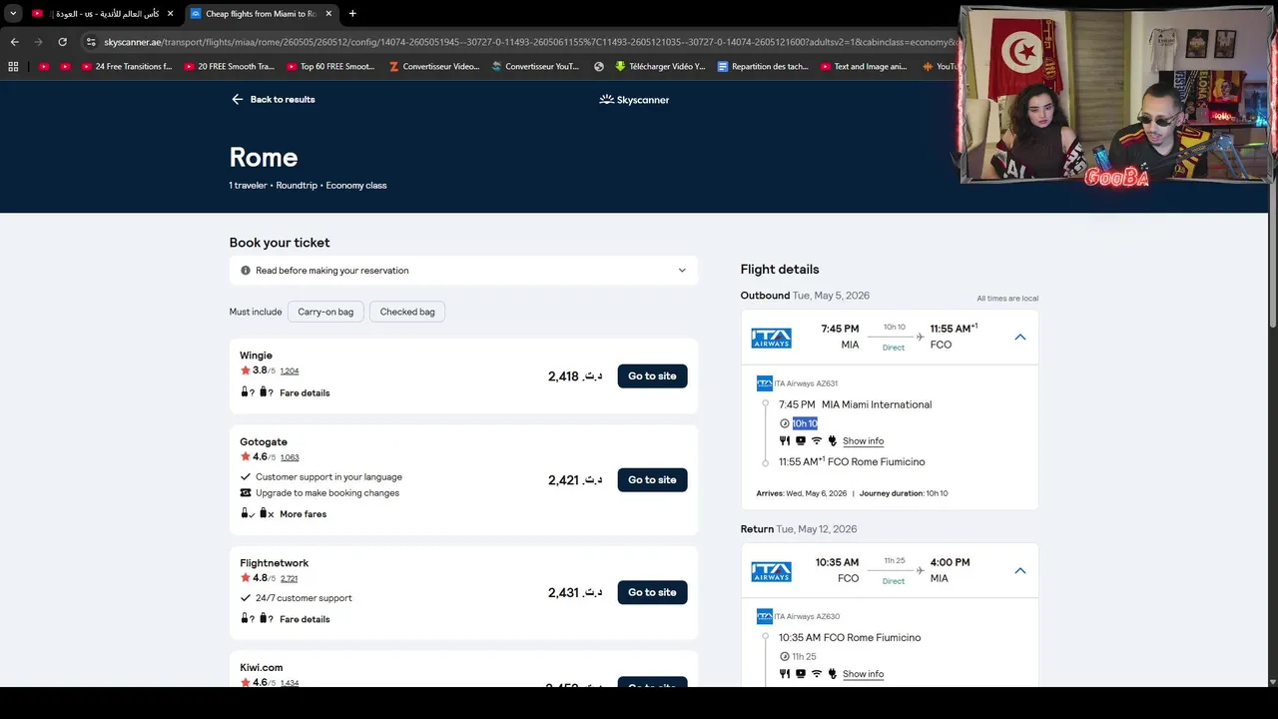Click the Gotogate star rating icon

(x=245, y=457)
